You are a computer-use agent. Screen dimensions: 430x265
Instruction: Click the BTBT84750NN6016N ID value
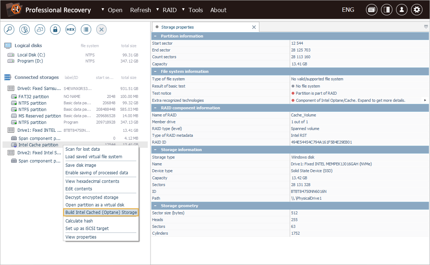(309, 191)
